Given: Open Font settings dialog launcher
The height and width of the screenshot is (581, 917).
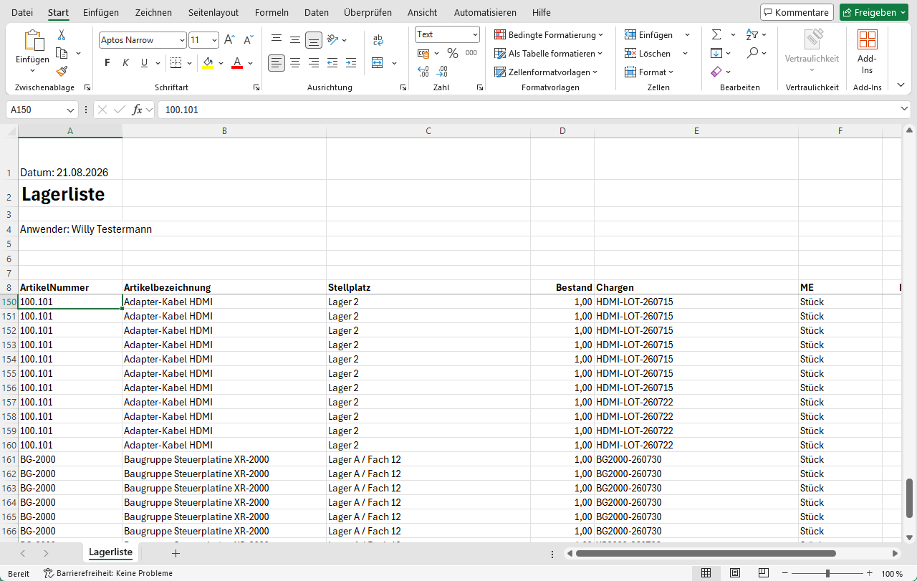Looking at the screenshot, I should [x=256, y=87].
